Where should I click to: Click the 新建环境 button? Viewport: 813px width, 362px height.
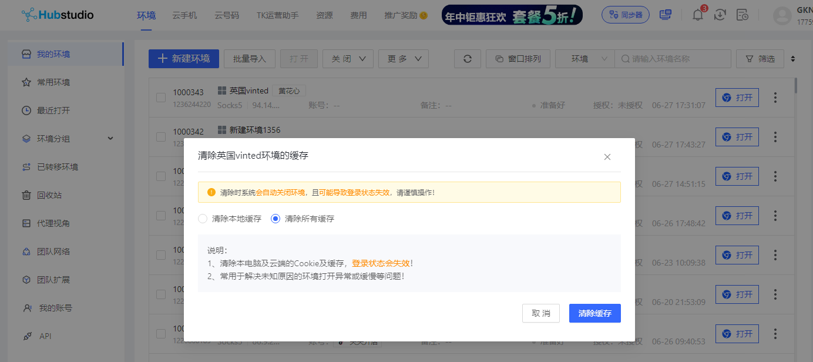click(184, 59)
